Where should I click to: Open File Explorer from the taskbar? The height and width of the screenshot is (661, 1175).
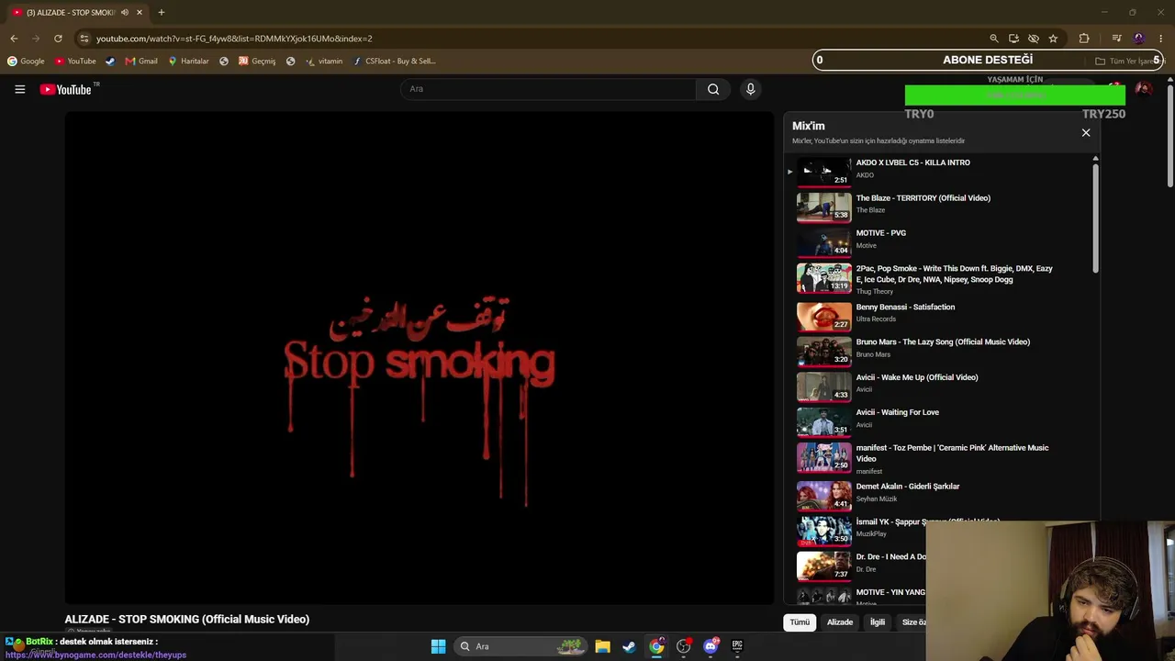(x=602, y=646)
